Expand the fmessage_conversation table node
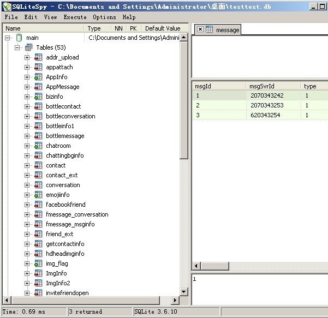 point(27,215)
